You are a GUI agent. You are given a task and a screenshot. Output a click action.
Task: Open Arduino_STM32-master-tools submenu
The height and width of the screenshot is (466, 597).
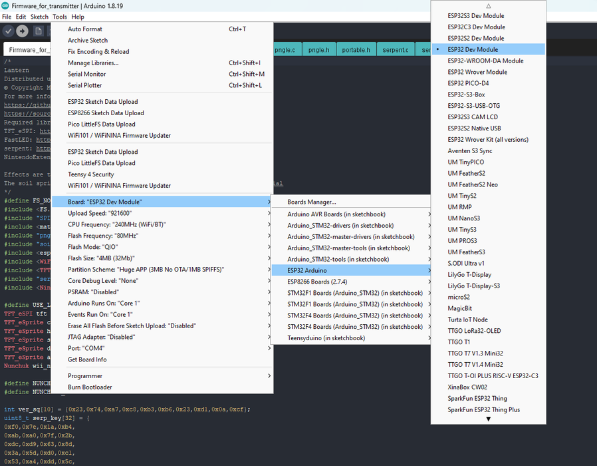[x=351, y=248]
